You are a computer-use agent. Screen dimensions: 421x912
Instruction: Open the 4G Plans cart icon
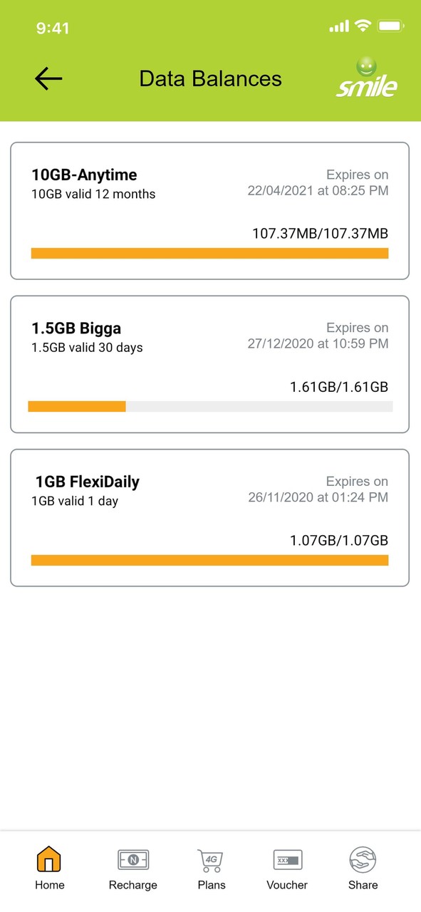(211, 861)
